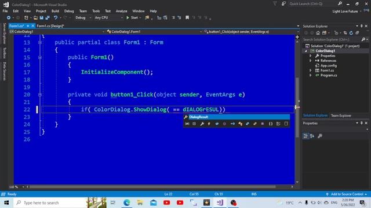The height and width of the screenshot is (208, 371).
Task: Toggle events filter in IntelliSense popup
Action: (209, 124)
